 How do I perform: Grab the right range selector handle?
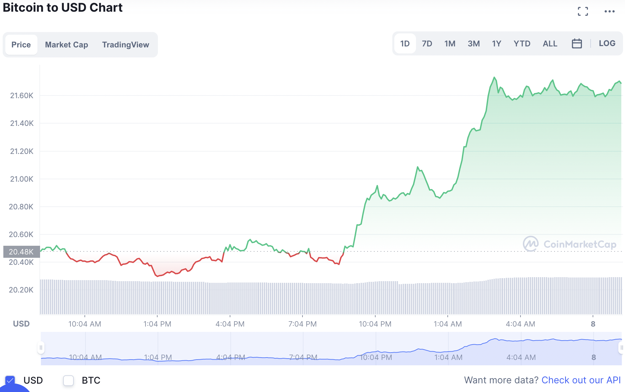pos(621,348)
